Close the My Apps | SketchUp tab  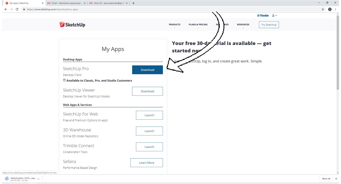pyautogui.click(x=43, y=3)
